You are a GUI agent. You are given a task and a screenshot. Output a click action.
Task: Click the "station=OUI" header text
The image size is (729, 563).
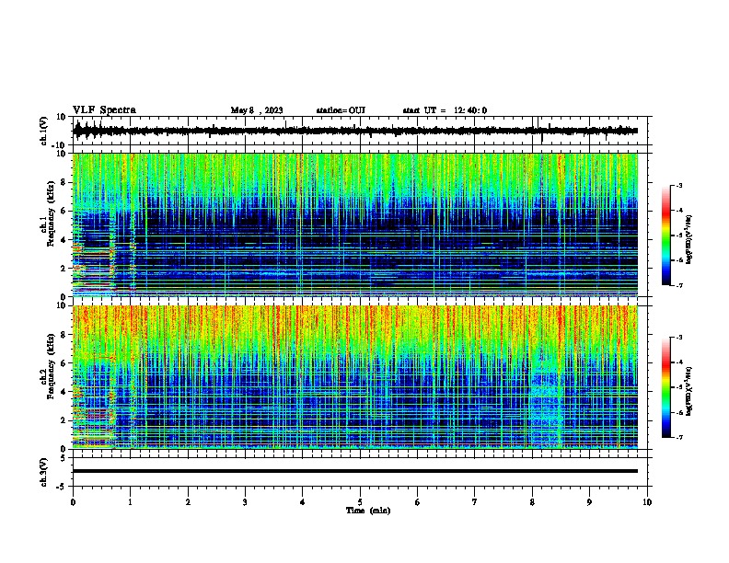(x=341, y=110)
